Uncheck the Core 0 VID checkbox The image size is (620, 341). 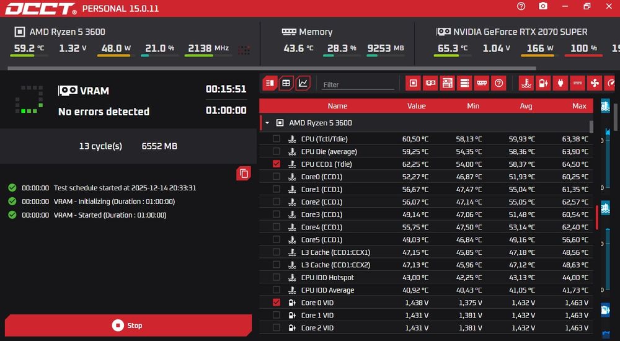[277, 302]
